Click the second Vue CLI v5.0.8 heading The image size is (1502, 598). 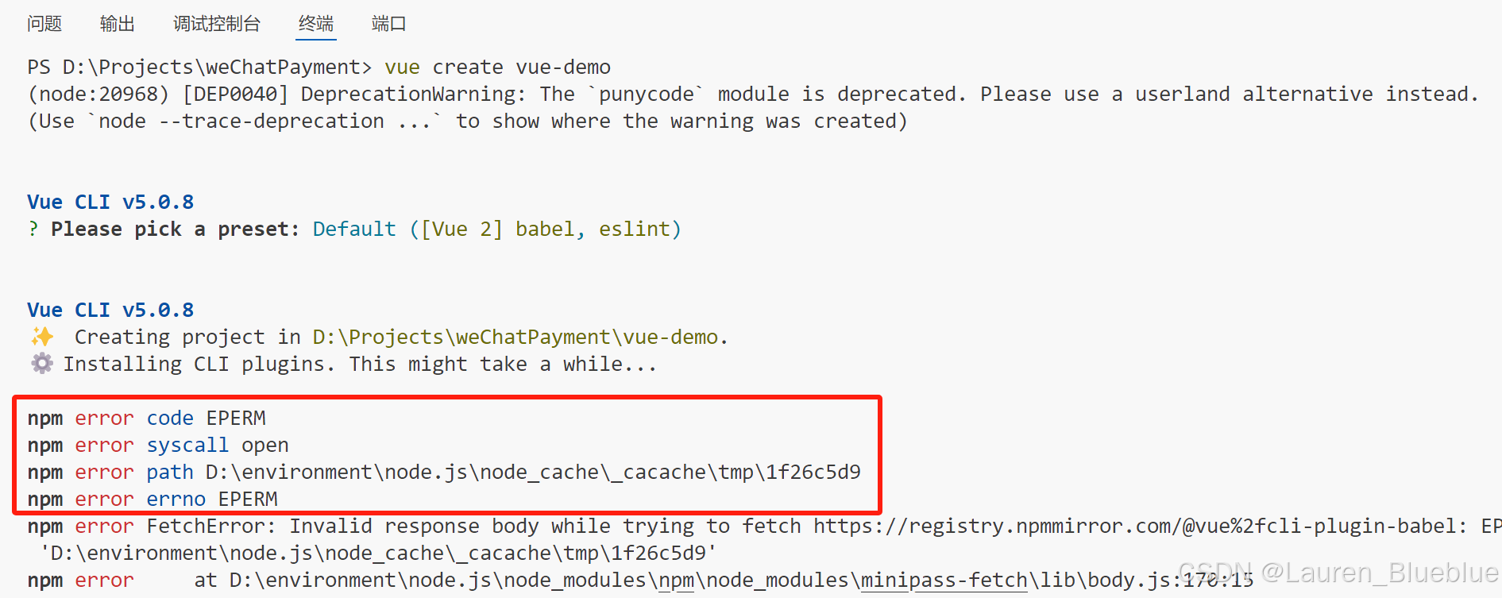110,311
